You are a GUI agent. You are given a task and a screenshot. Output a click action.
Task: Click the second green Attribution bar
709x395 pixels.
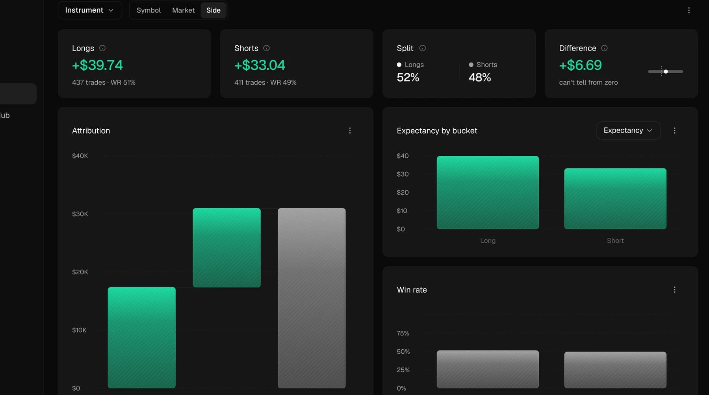pos(226,248)
